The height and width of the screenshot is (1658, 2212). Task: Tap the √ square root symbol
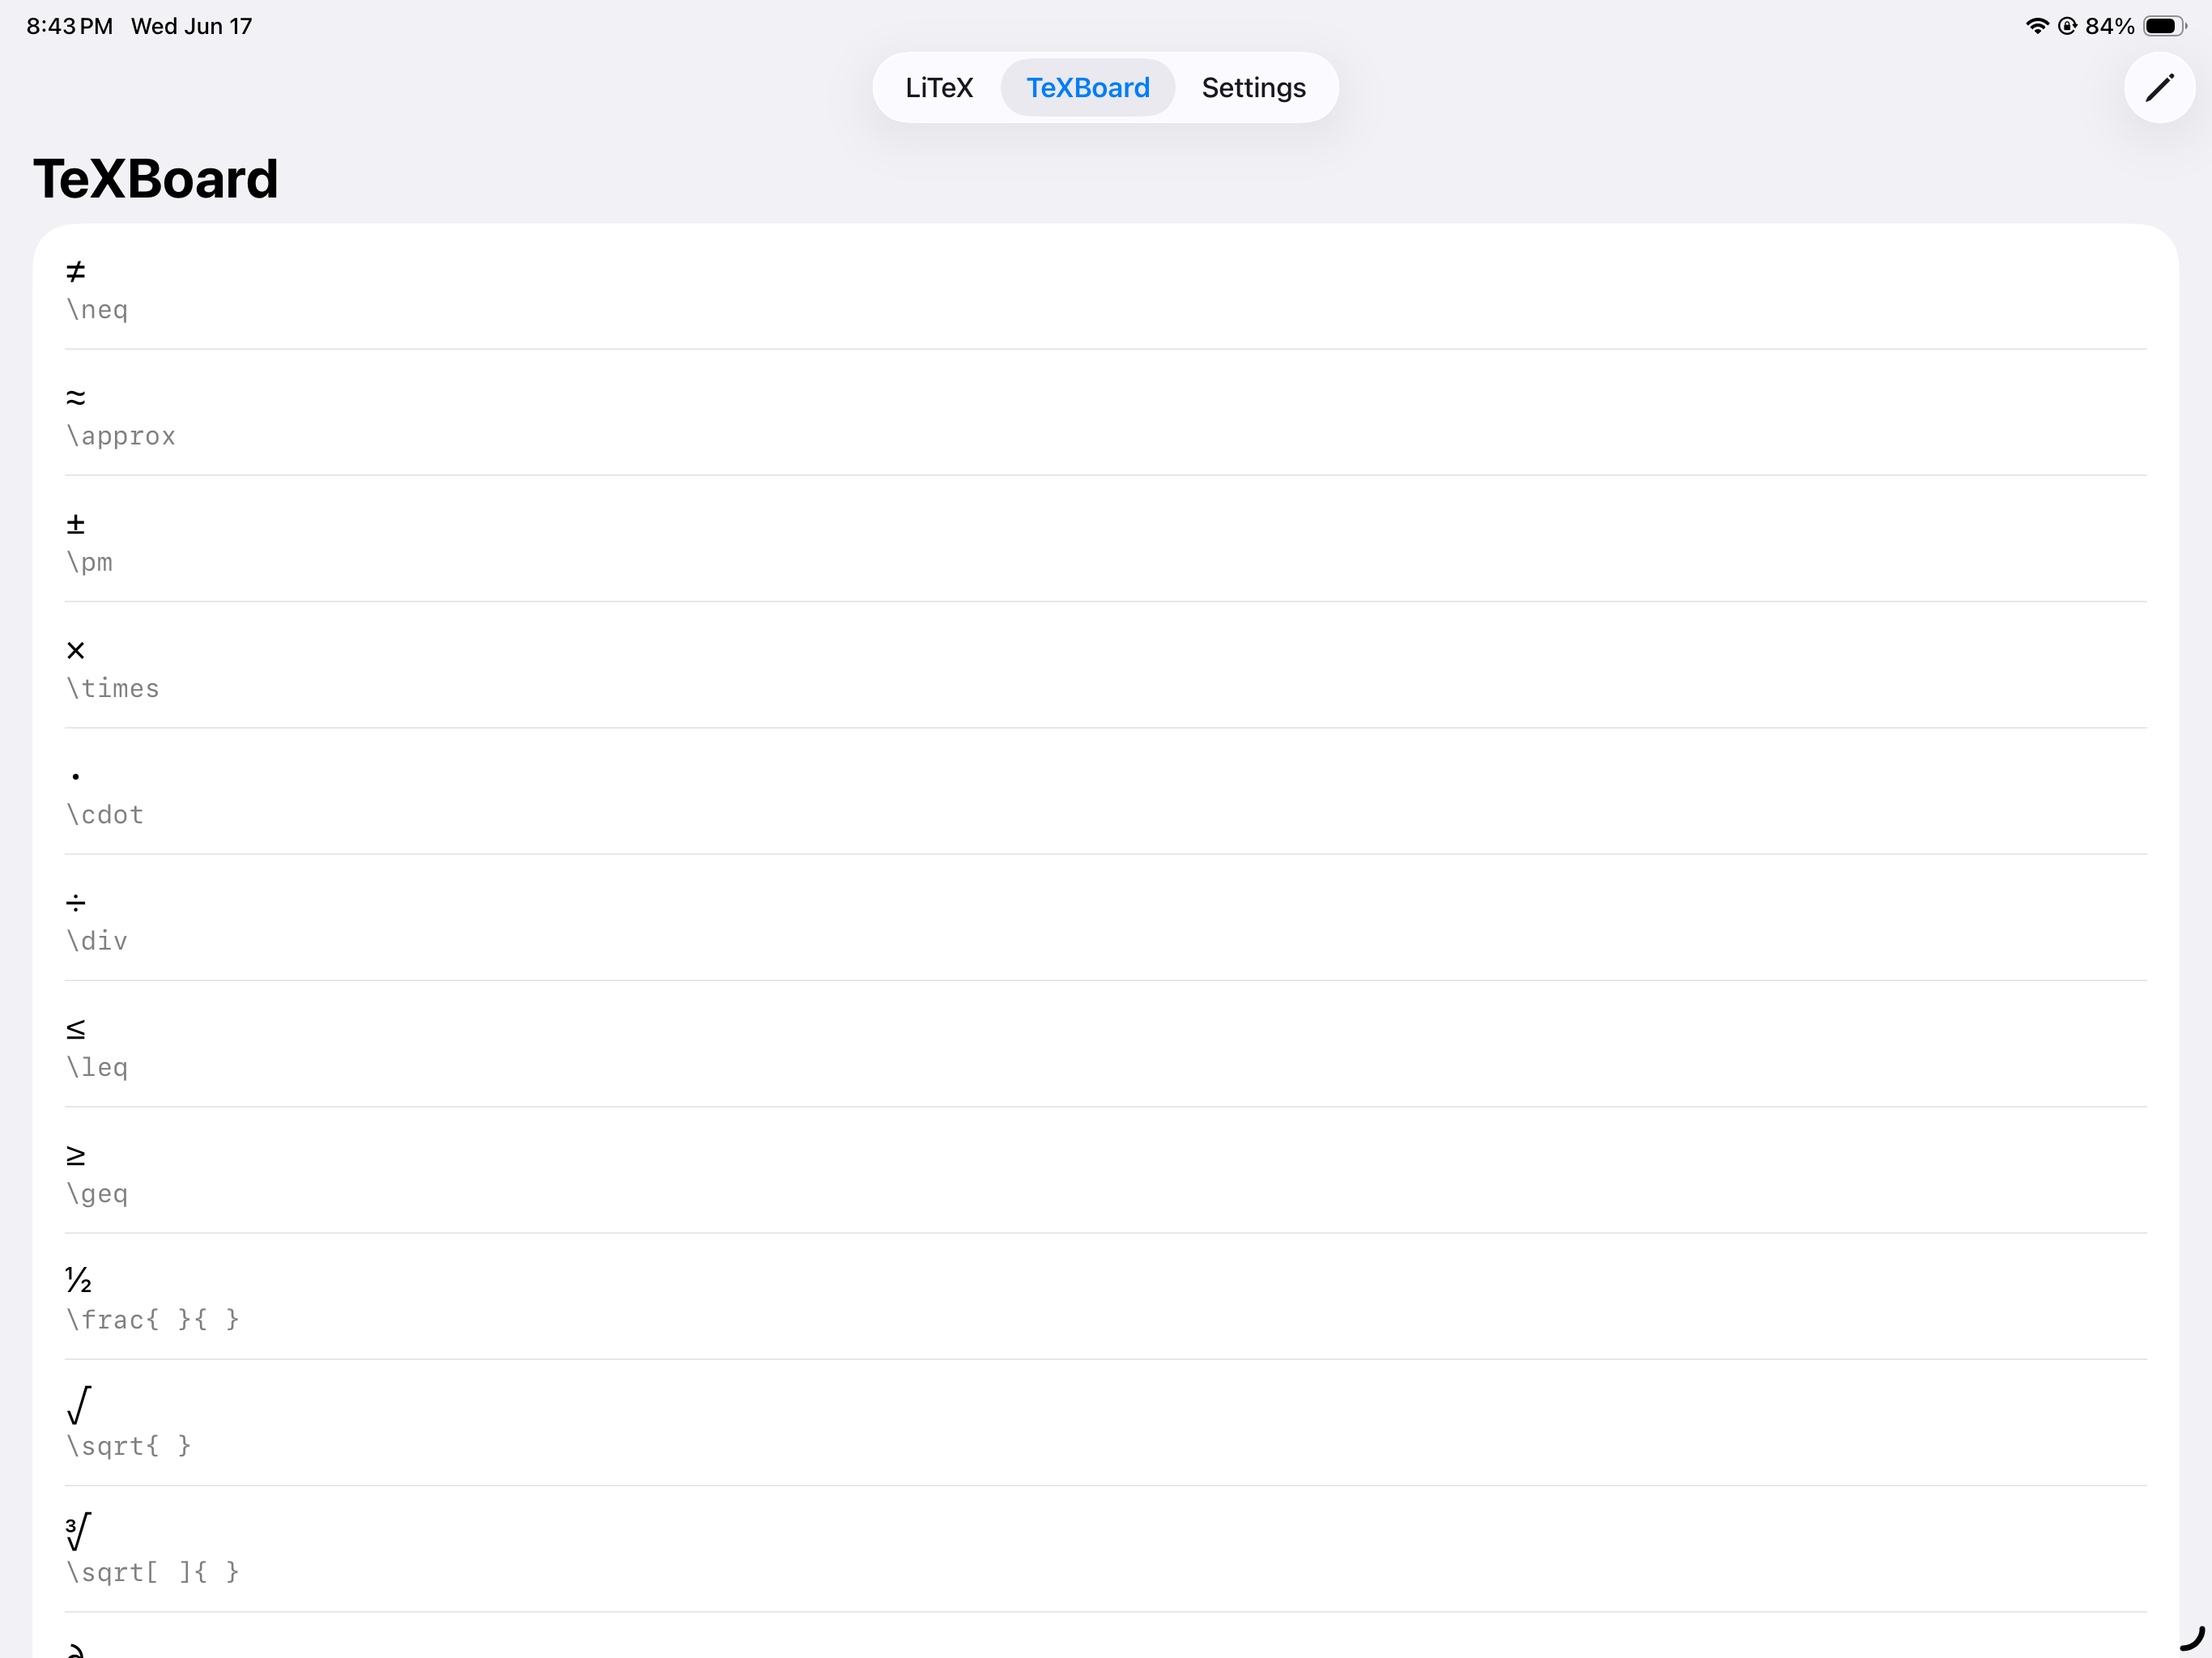pyautogui.click(x=78, y=1404)
